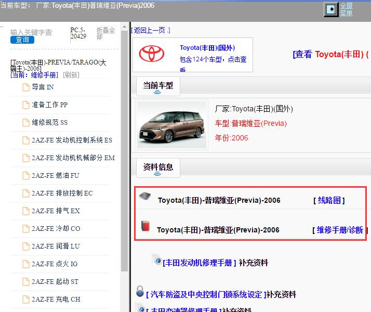Open 丰田发动机修理手册 supplementary link
Screen dimensions: 371x312
[200, 263]
